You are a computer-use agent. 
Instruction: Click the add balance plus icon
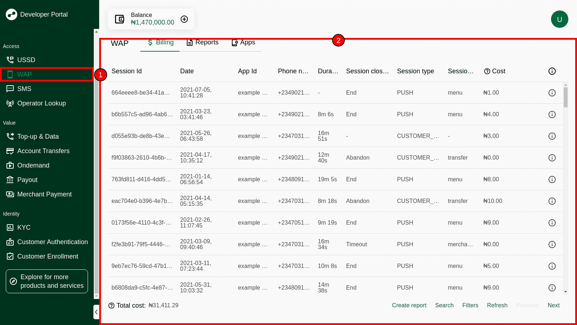[x=184, y=19]
